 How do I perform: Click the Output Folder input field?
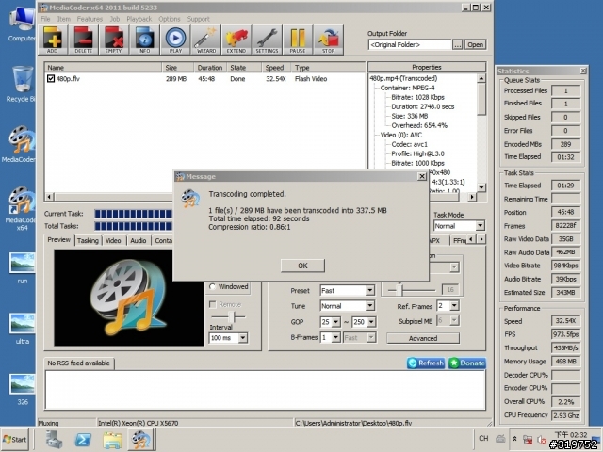[x=410, y=44]
